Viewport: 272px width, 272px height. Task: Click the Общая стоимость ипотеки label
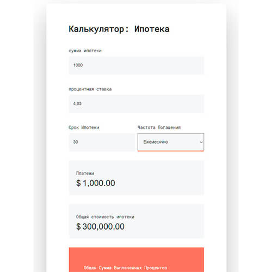(105, 217)
